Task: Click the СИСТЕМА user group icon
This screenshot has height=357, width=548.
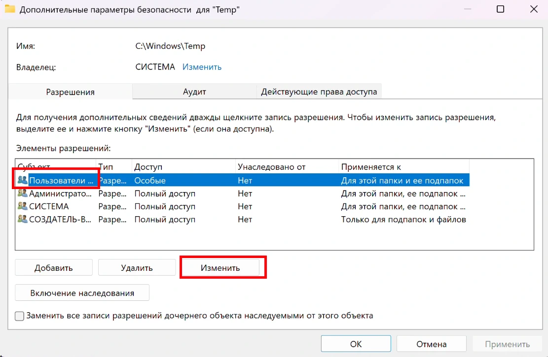Action: click(x=22, y=206)
